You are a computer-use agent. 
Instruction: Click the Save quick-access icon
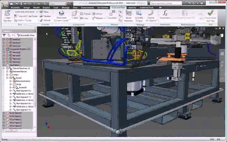[21, 4]
